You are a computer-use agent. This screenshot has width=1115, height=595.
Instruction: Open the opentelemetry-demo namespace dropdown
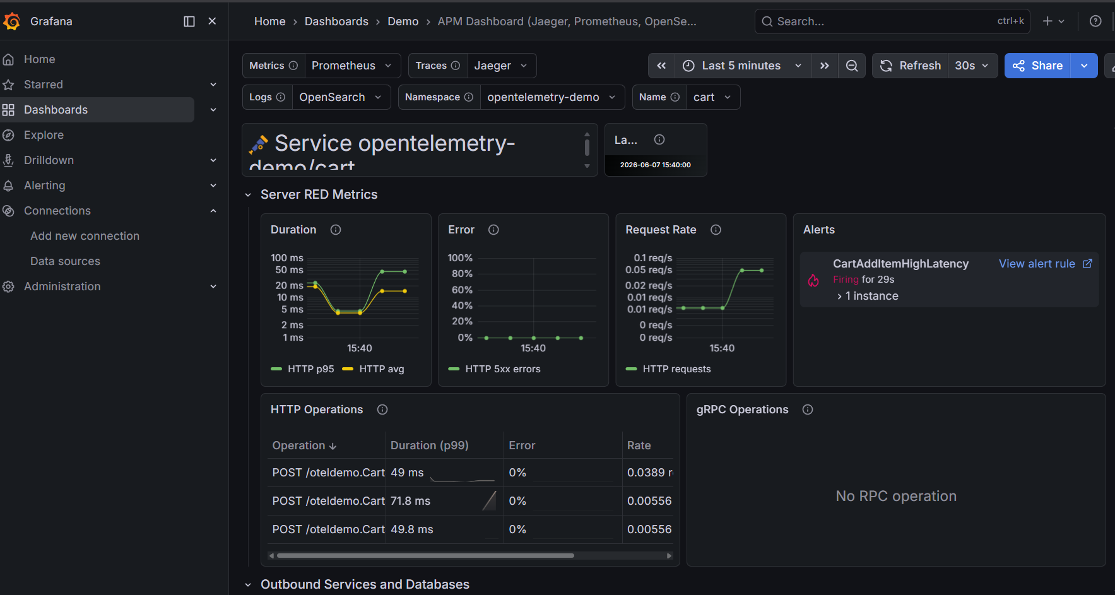tap(552, 97)
